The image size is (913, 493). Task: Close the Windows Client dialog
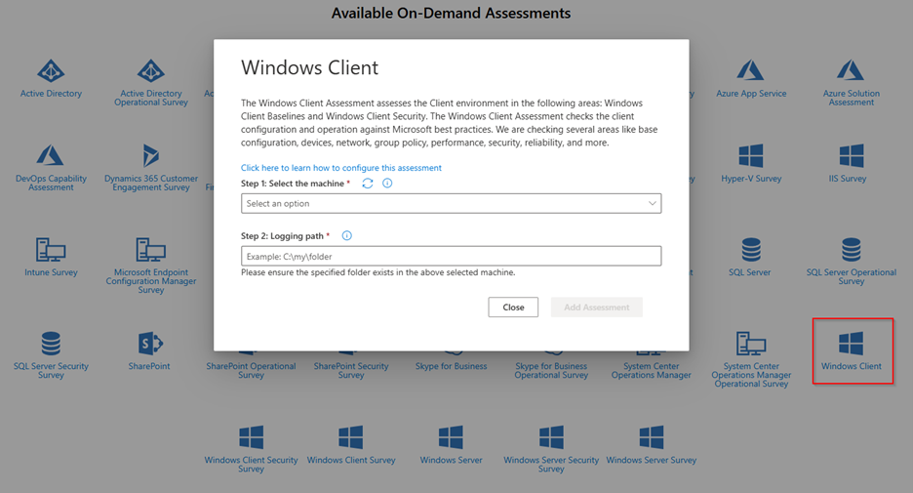tap(513, 308)
